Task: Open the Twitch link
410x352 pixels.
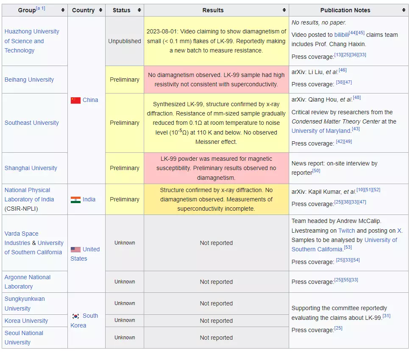Action: [346, 231]
